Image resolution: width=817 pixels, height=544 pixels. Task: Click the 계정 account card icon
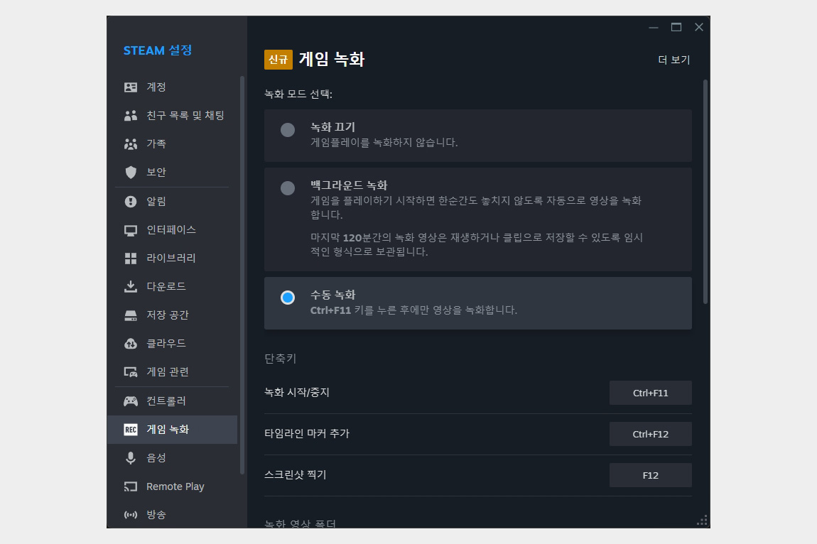[131, 87]
